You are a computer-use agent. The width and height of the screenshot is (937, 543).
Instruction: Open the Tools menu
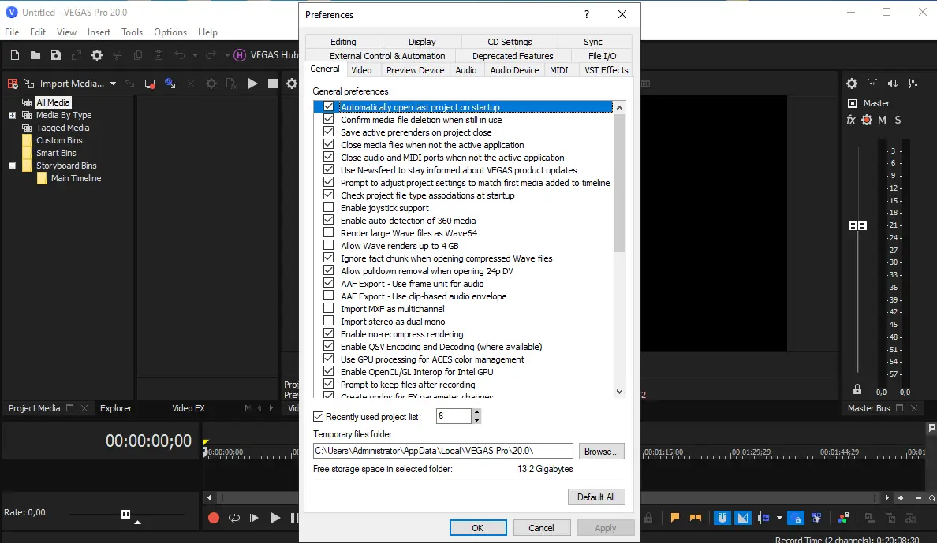coord(132,32)
